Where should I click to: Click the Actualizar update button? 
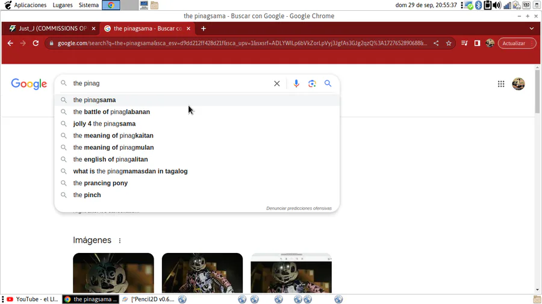pyautogui.click(x=517, y=43)
